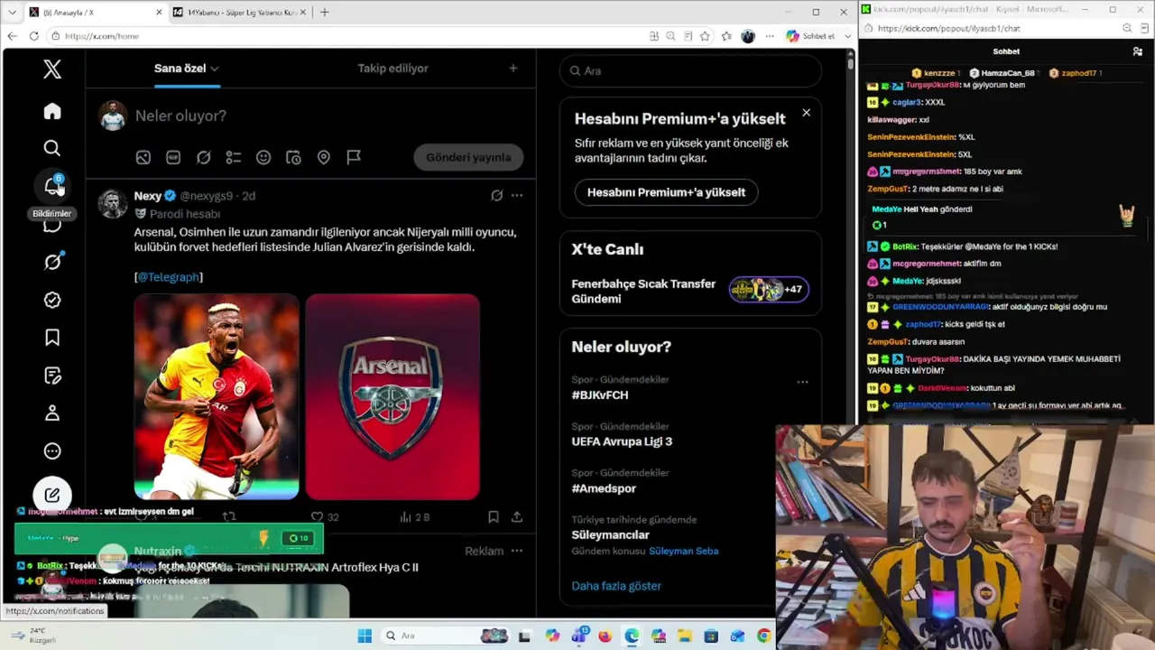Dismiss the Premium+ upgrade card

(806, 113)
